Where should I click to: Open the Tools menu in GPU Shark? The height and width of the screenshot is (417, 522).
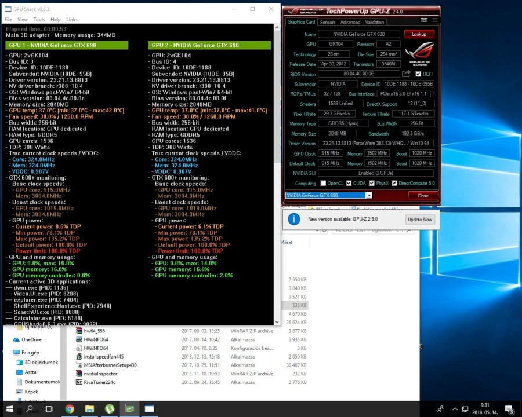tap(39, 20)
